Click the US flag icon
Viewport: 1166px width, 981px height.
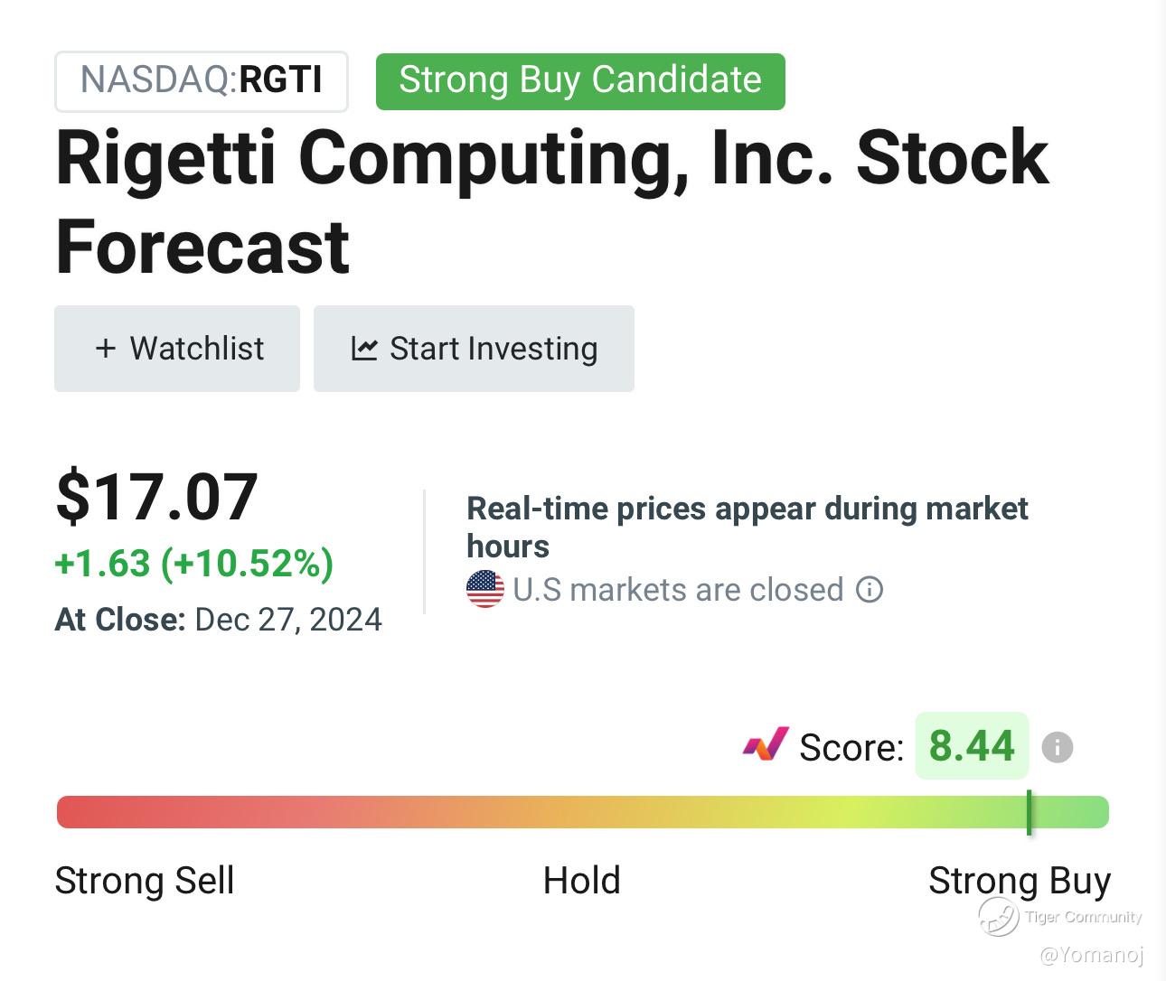pyautogui.click(x=485, y=590)
